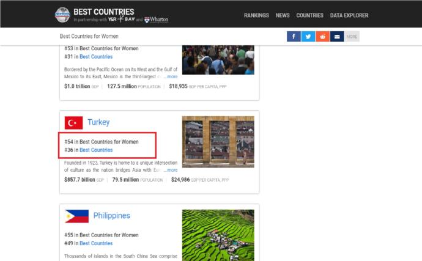Open the Philippines country link
The image size is (422, 261).
tap(111, 216)
